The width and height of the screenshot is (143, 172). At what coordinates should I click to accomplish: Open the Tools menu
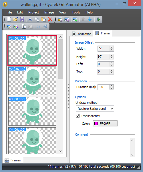coord(76,12)
